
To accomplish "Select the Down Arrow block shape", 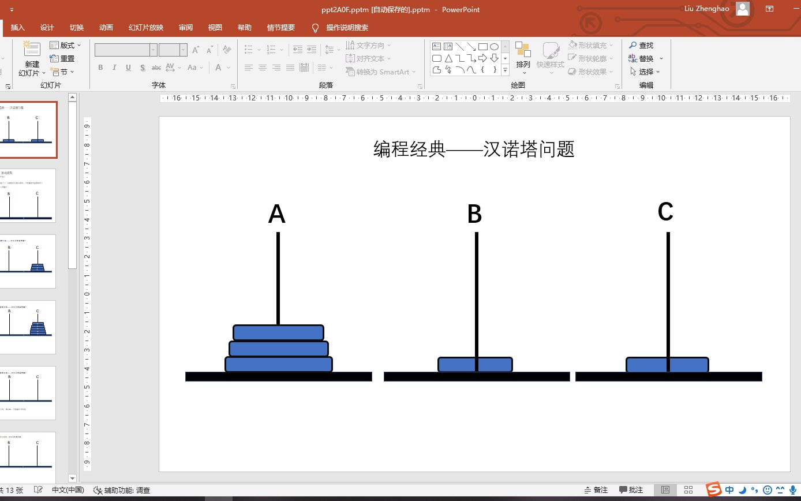I will 495,58.
